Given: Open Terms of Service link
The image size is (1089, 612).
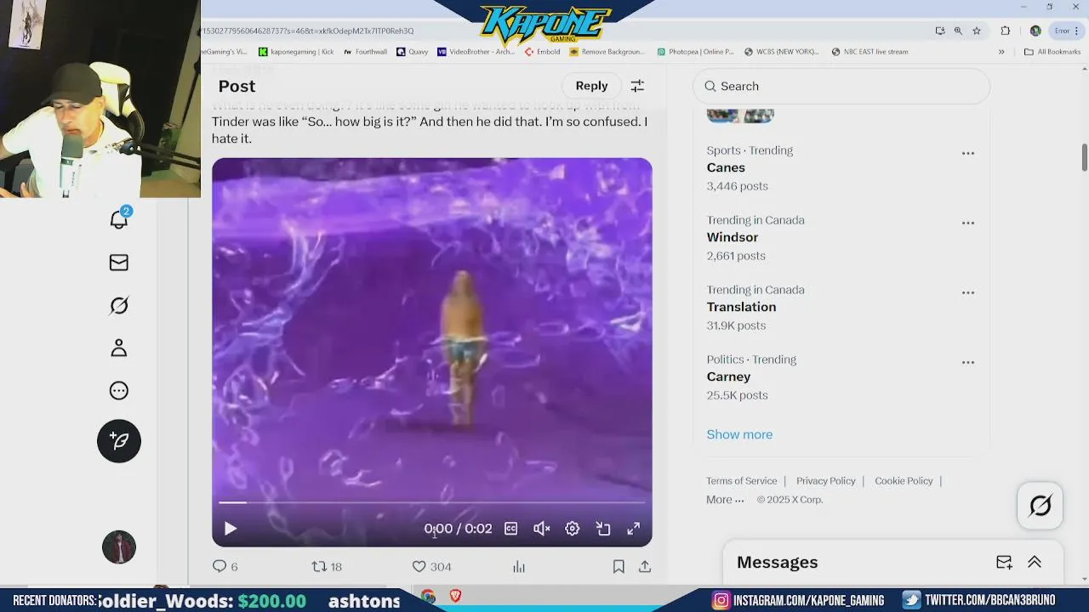Looking at the screenshot, I should [741, 481].
